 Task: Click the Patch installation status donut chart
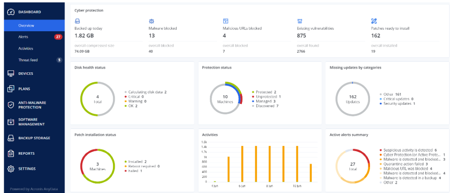[x=97, y=167]
